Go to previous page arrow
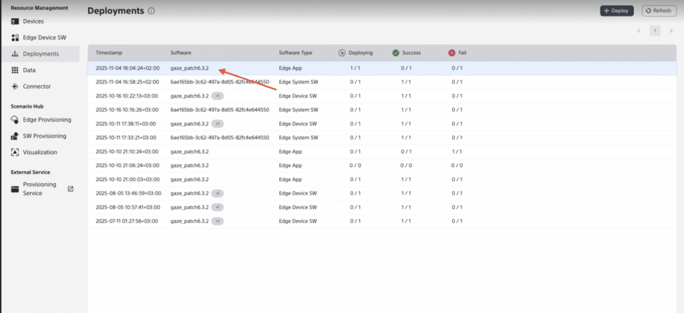 point(639,31)
